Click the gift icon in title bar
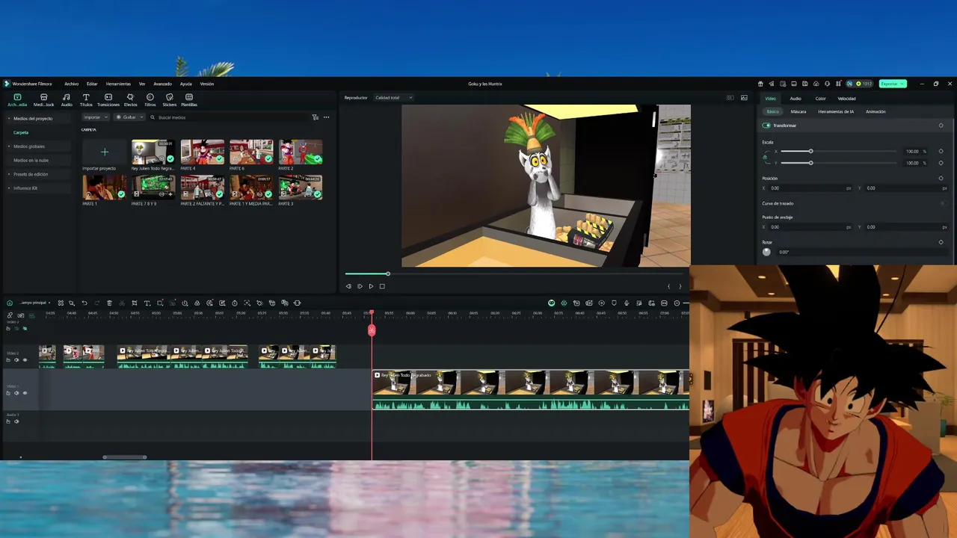Viewport: 957px width, 538px height. click(x=760, y=84)
